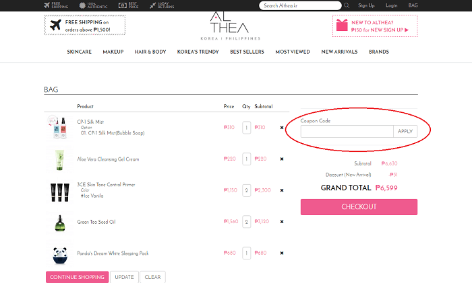This screenshot has height=283, width=472.
Task: Go to MOST VIEWED
Action: (292, 52)
